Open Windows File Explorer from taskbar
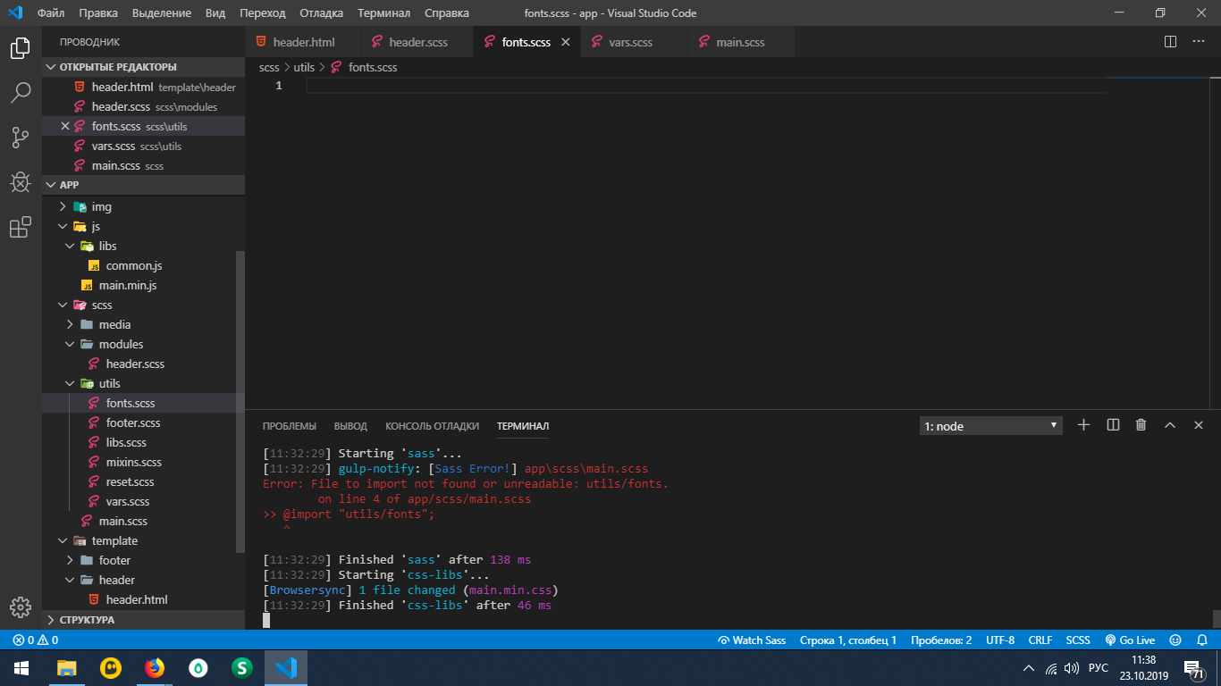 coord(67,667)
